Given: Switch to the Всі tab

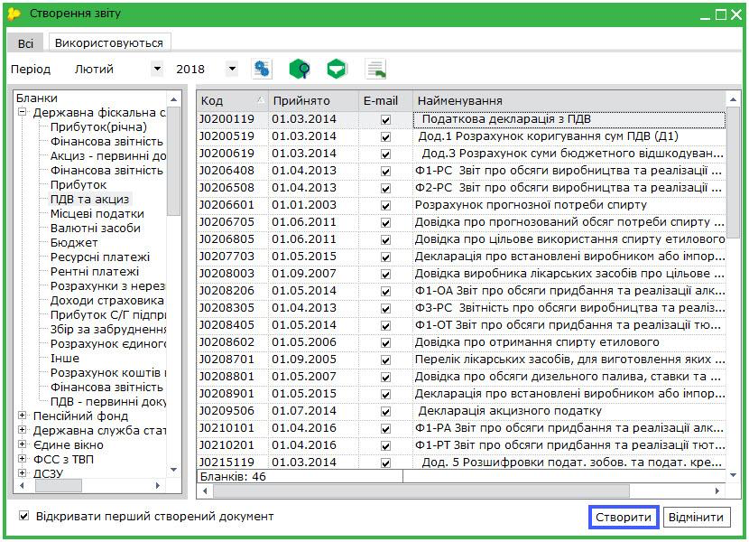Looking at the screenshot, I should (25, 42).
